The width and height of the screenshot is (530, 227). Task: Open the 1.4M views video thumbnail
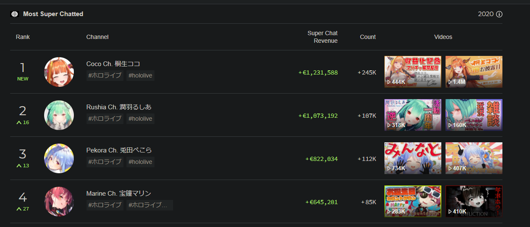[474, 72]
